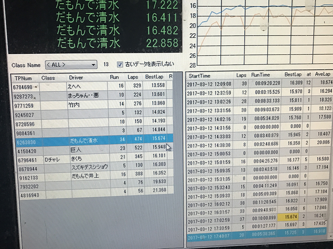Screen dimensions: 333x249
Task: Click the AveLap column header
Action: coord(323,74)
